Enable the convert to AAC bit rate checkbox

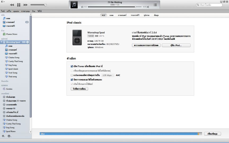tap(72, 75)
